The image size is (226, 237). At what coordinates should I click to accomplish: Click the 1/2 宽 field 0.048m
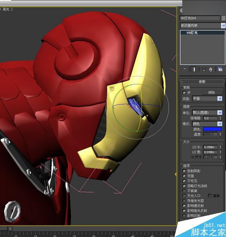pos(210,152)
